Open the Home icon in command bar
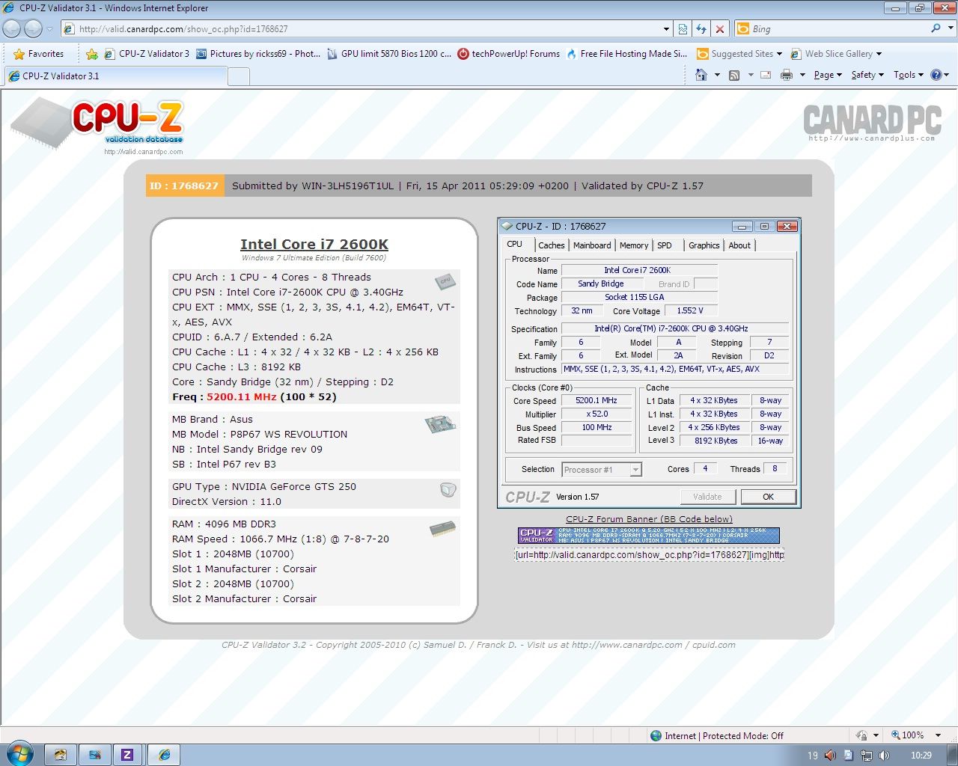The image size is (958, 766). tap(701, 75)
